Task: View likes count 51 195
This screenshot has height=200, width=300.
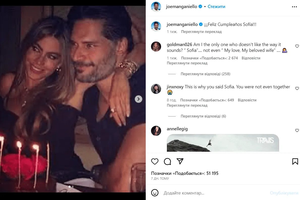Action: 185,173
